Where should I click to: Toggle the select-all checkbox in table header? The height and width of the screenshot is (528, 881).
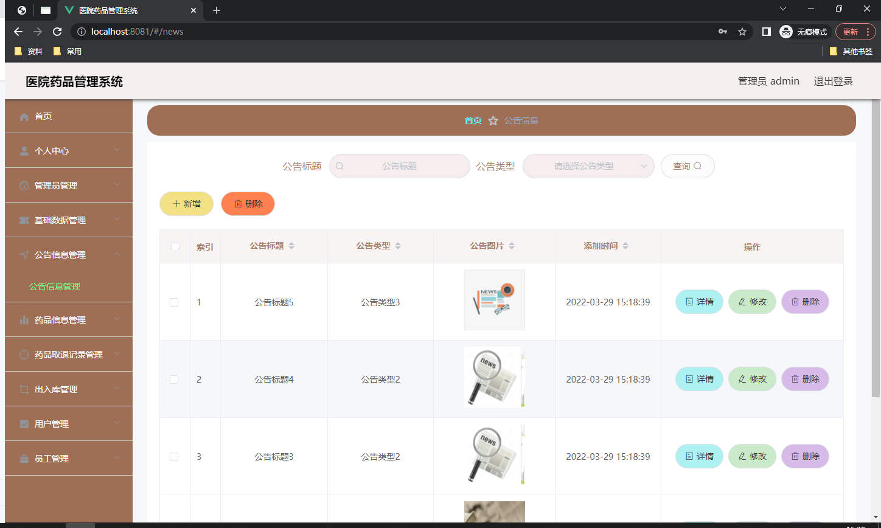175,246
